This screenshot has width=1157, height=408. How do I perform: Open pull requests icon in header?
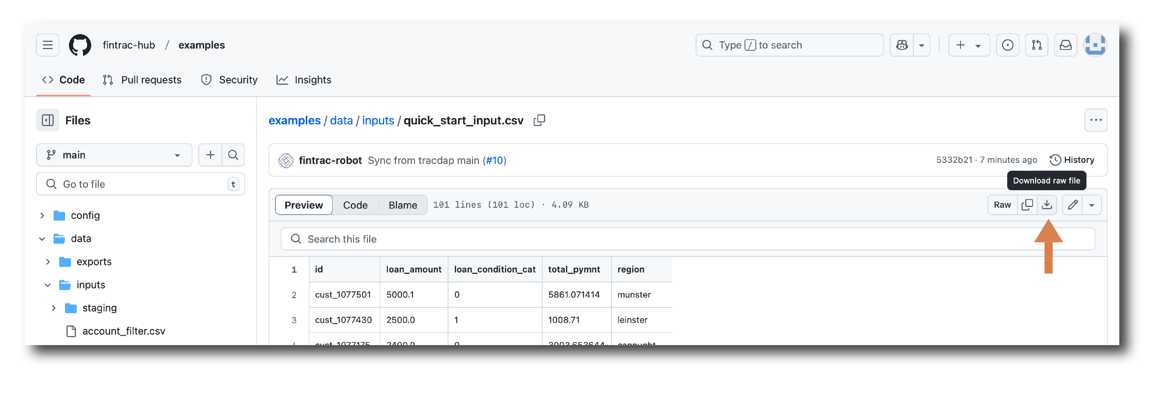pos(1037,45)
